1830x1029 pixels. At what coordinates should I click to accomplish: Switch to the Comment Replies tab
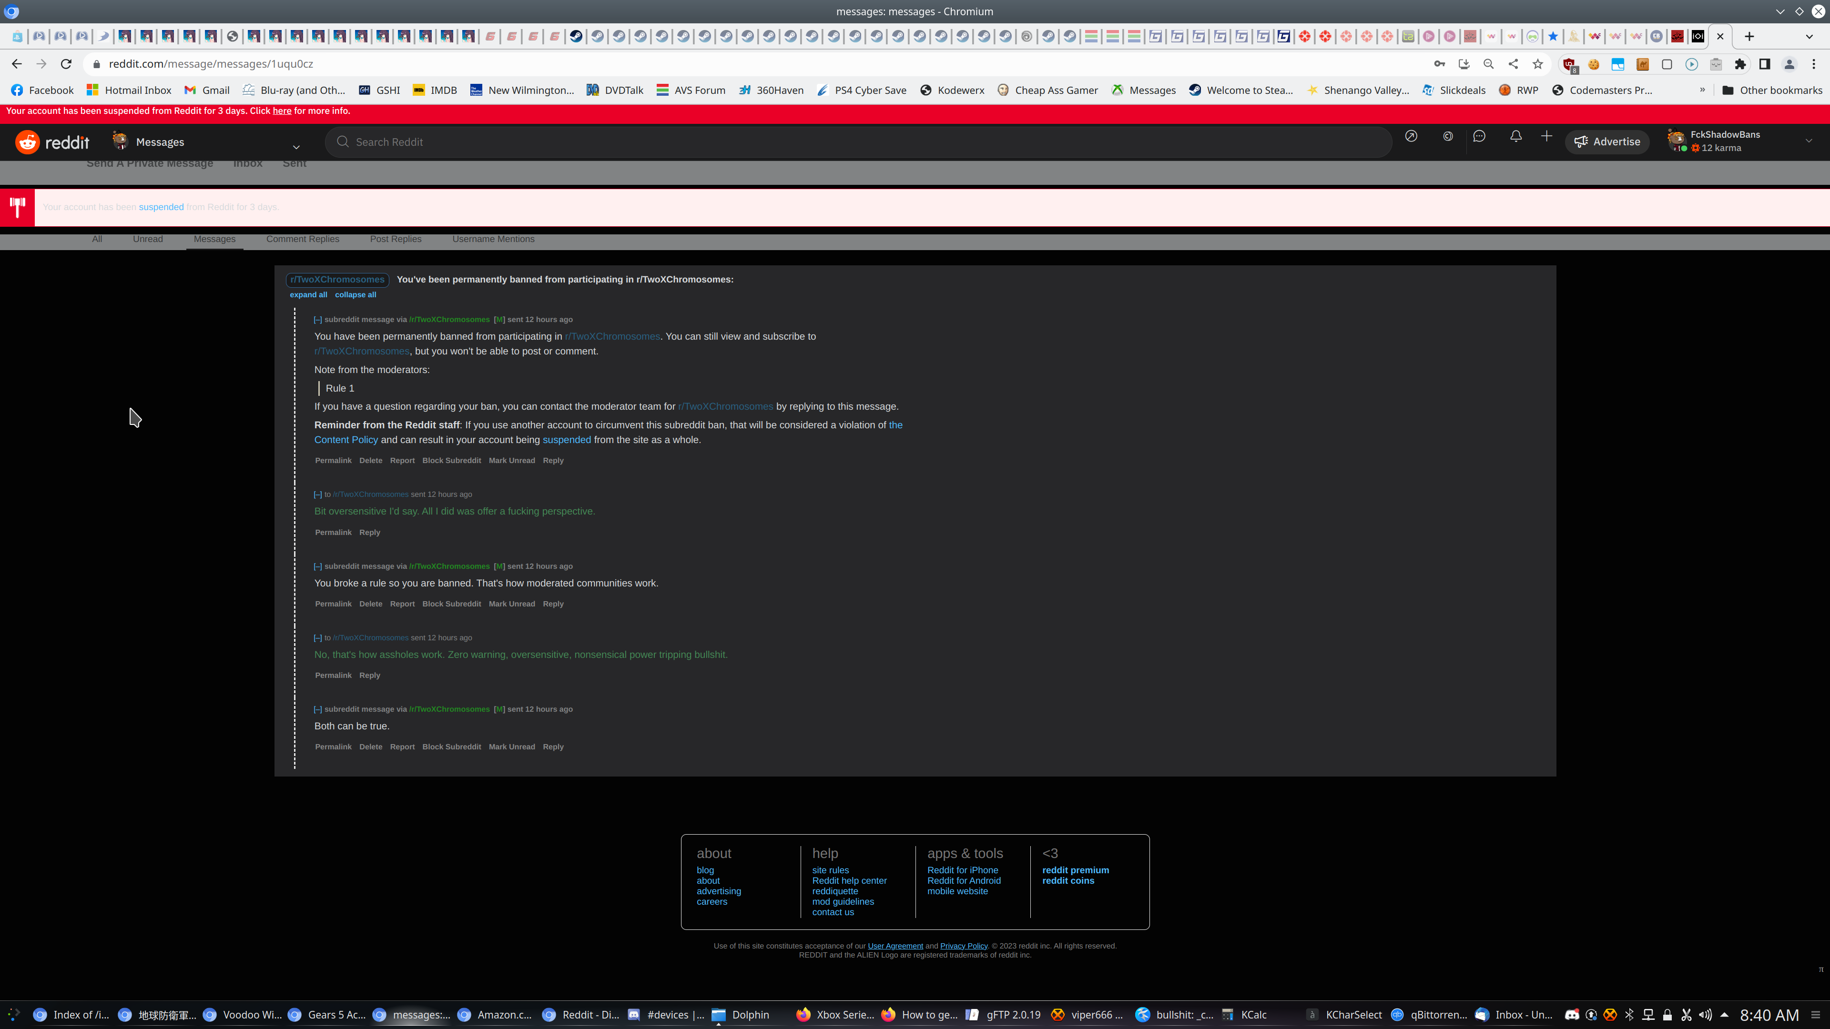click(303, 239)
